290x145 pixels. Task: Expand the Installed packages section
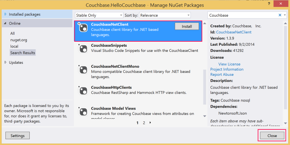coord(5,14)
